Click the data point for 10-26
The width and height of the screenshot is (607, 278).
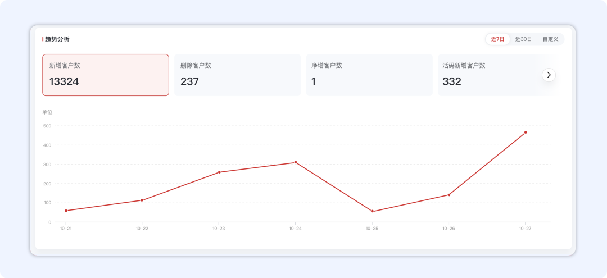click(x=449, y=195)
